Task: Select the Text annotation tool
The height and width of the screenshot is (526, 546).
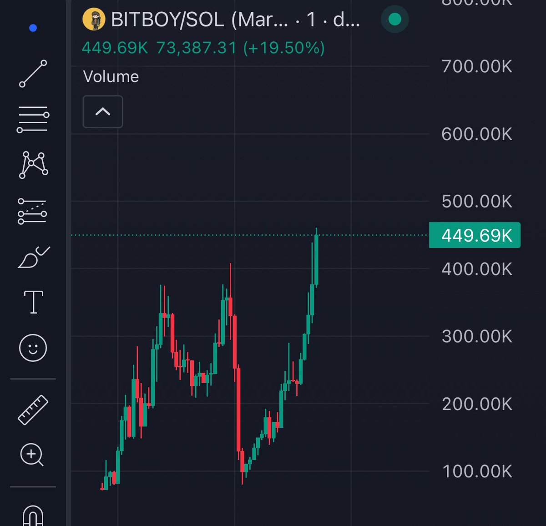Action: pos(33,302)
